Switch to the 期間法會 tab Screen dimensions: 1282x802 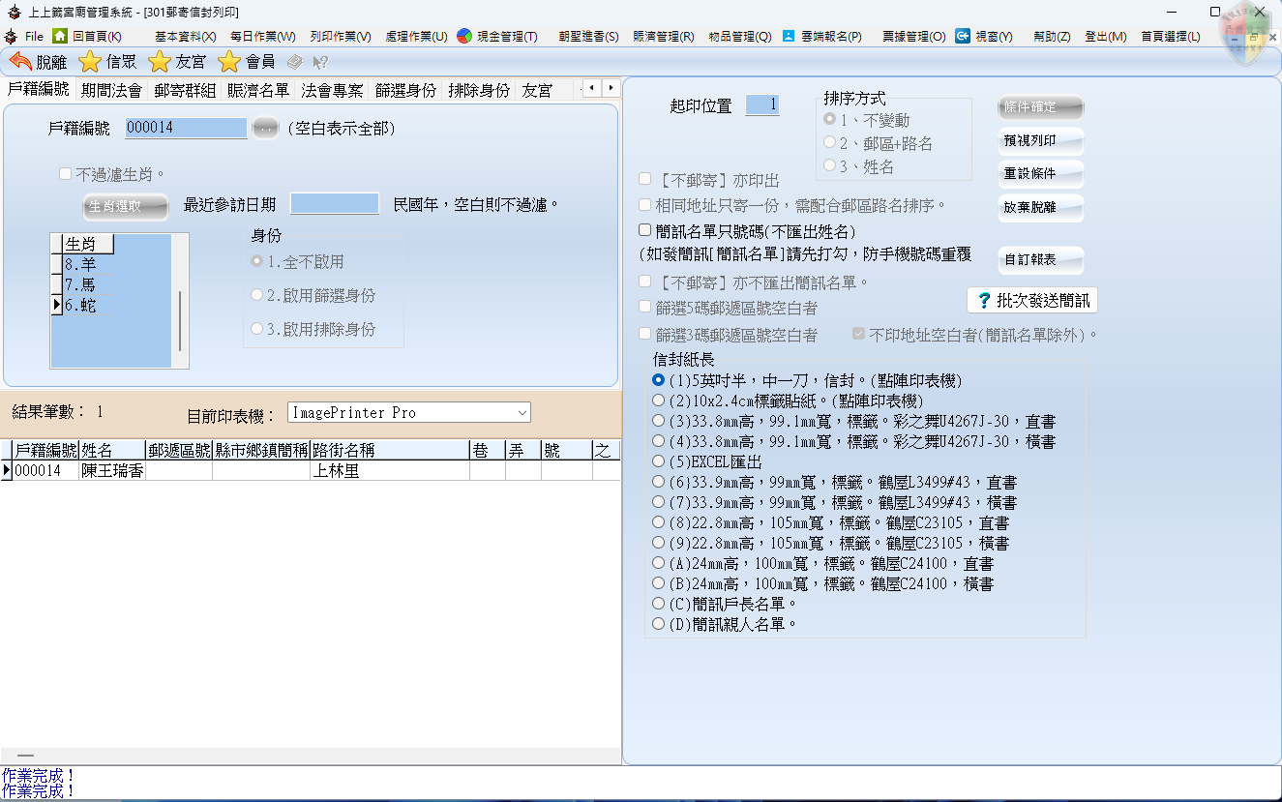click(x=111, y=90)
